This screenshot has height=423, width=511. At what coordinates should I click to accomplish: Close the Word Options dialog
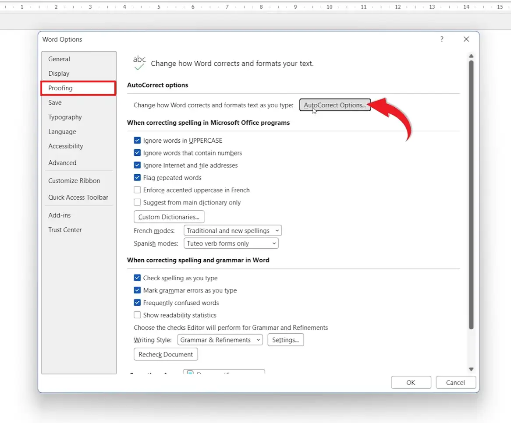coord(466,39)
